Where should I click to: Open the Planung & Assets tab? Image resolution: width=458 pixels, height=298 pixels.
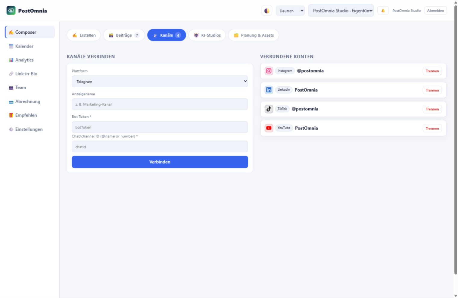(x=254, y=35)
